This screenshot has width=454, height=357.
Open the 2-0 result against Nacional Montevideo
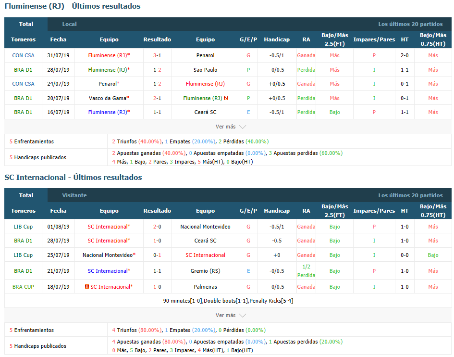click(x=157, y=227)
